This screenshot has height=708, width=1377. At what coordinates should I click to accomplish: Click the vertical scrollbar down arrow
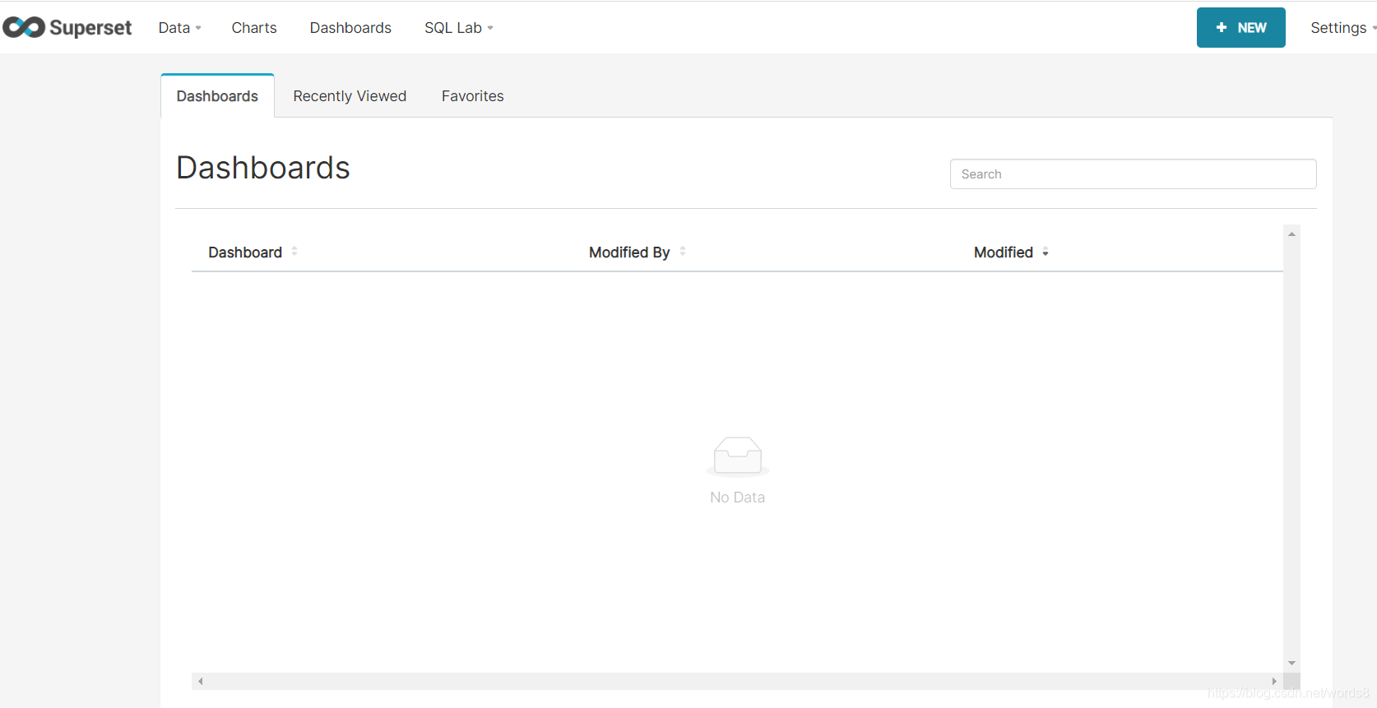(1291, 664)
